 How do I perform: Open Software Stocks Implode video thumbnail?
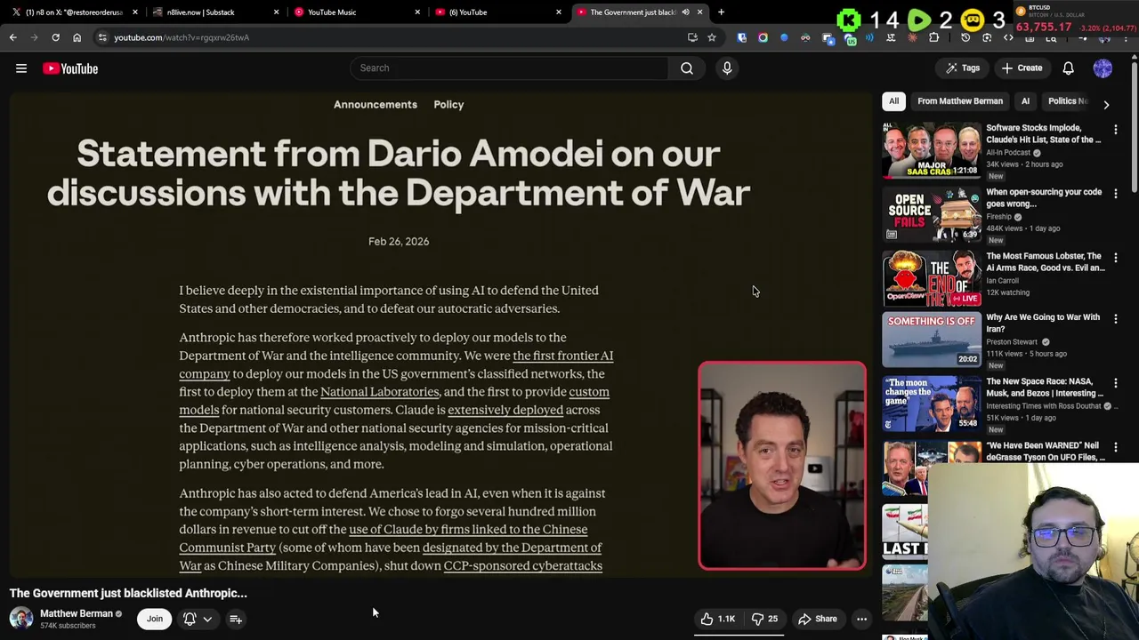point(931,150)
